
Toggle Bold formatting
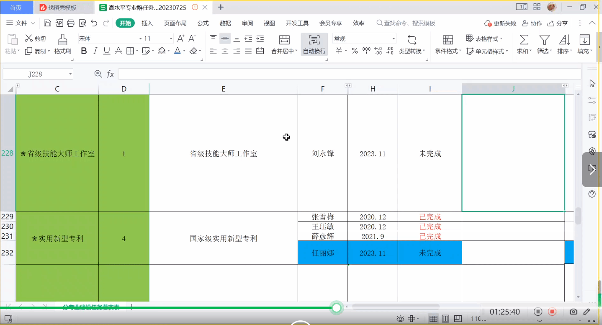(x=84, y=51)
